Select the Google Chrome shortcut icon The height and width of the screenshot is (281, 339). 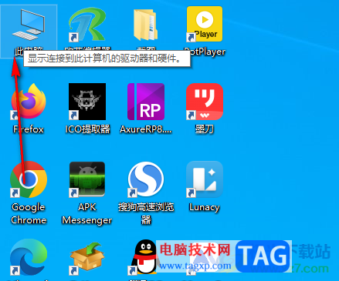pyautogui.click(x=29, y=179)
